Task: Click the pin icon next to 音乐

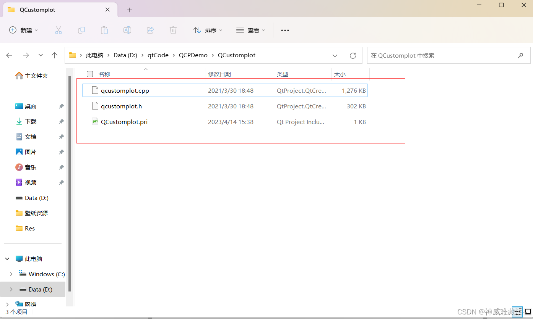Action: pos(61,168)
